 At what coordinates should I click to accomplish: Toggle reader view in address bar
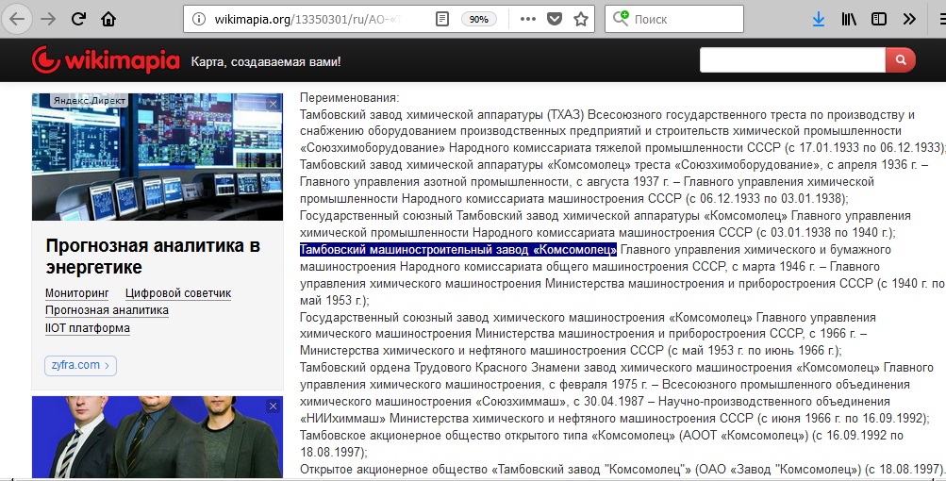442,19
